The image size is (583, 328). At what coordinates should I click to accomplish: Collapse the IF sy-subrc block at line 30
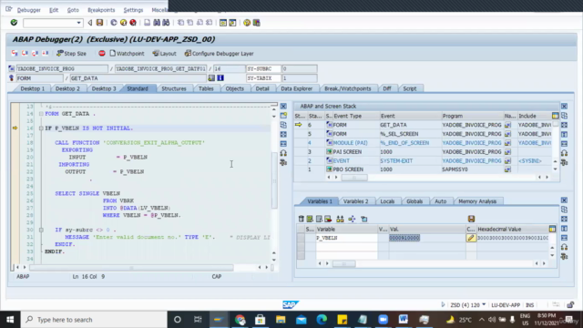pyautogui.click(x=41, y=230)
